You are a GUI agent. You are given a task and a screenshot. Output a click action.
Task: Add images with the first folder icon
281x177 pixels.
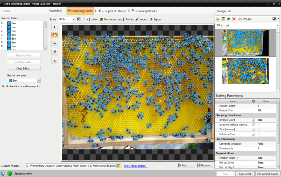[x=218, y=19]
